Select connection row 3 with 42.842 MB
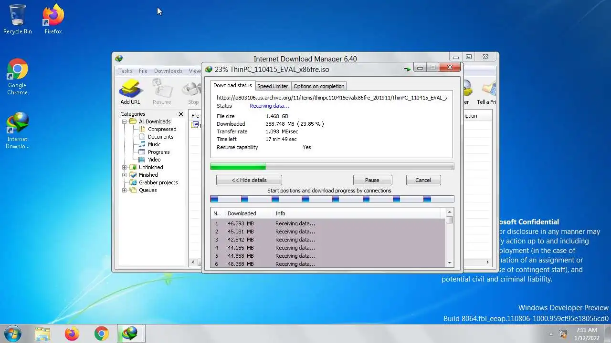Image resolution: width=611 pixels, height=343 pixels. point(328,240)
